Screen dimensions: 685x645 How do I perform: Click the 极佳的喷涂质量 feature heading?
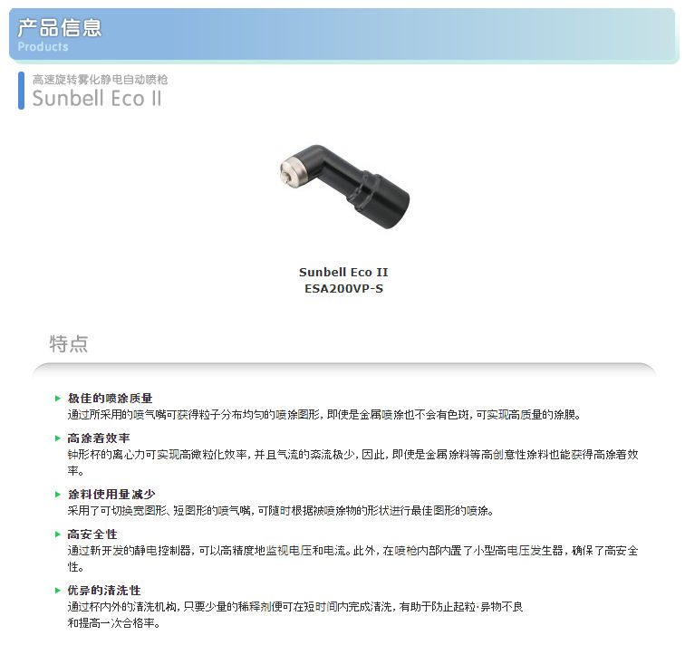pos(111,399)
